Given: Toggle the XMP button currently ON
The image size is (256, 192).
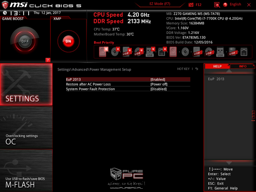Looking at the screenshot, I should [x=68, y=41].
